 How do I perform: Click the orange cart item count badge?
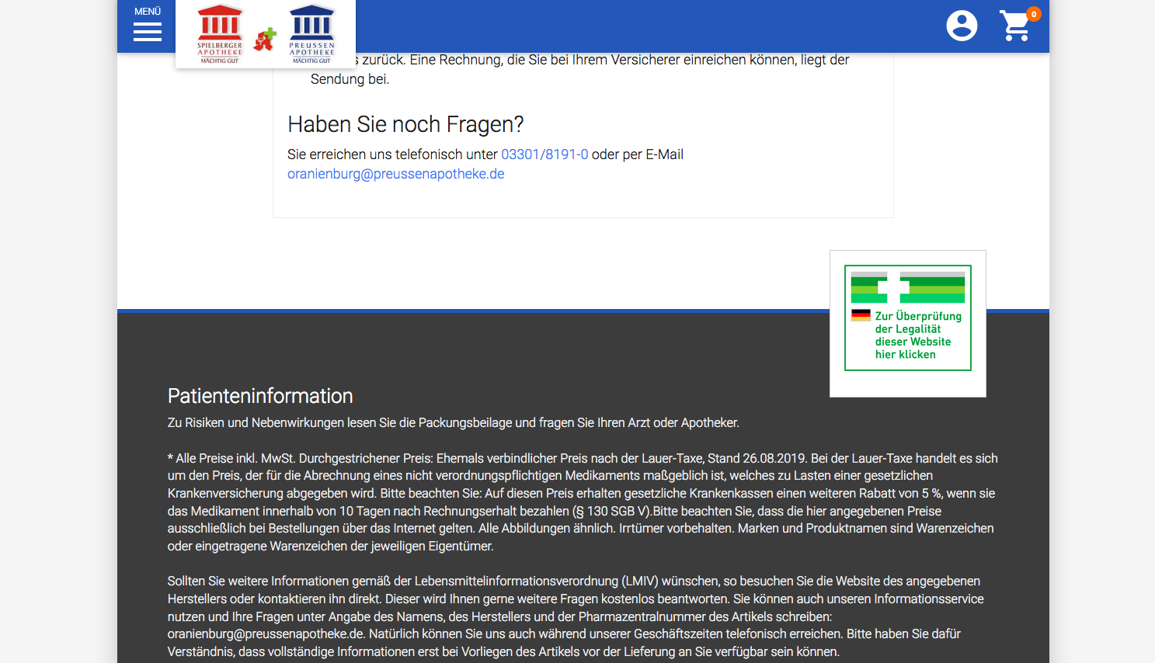pos(1033,14)
